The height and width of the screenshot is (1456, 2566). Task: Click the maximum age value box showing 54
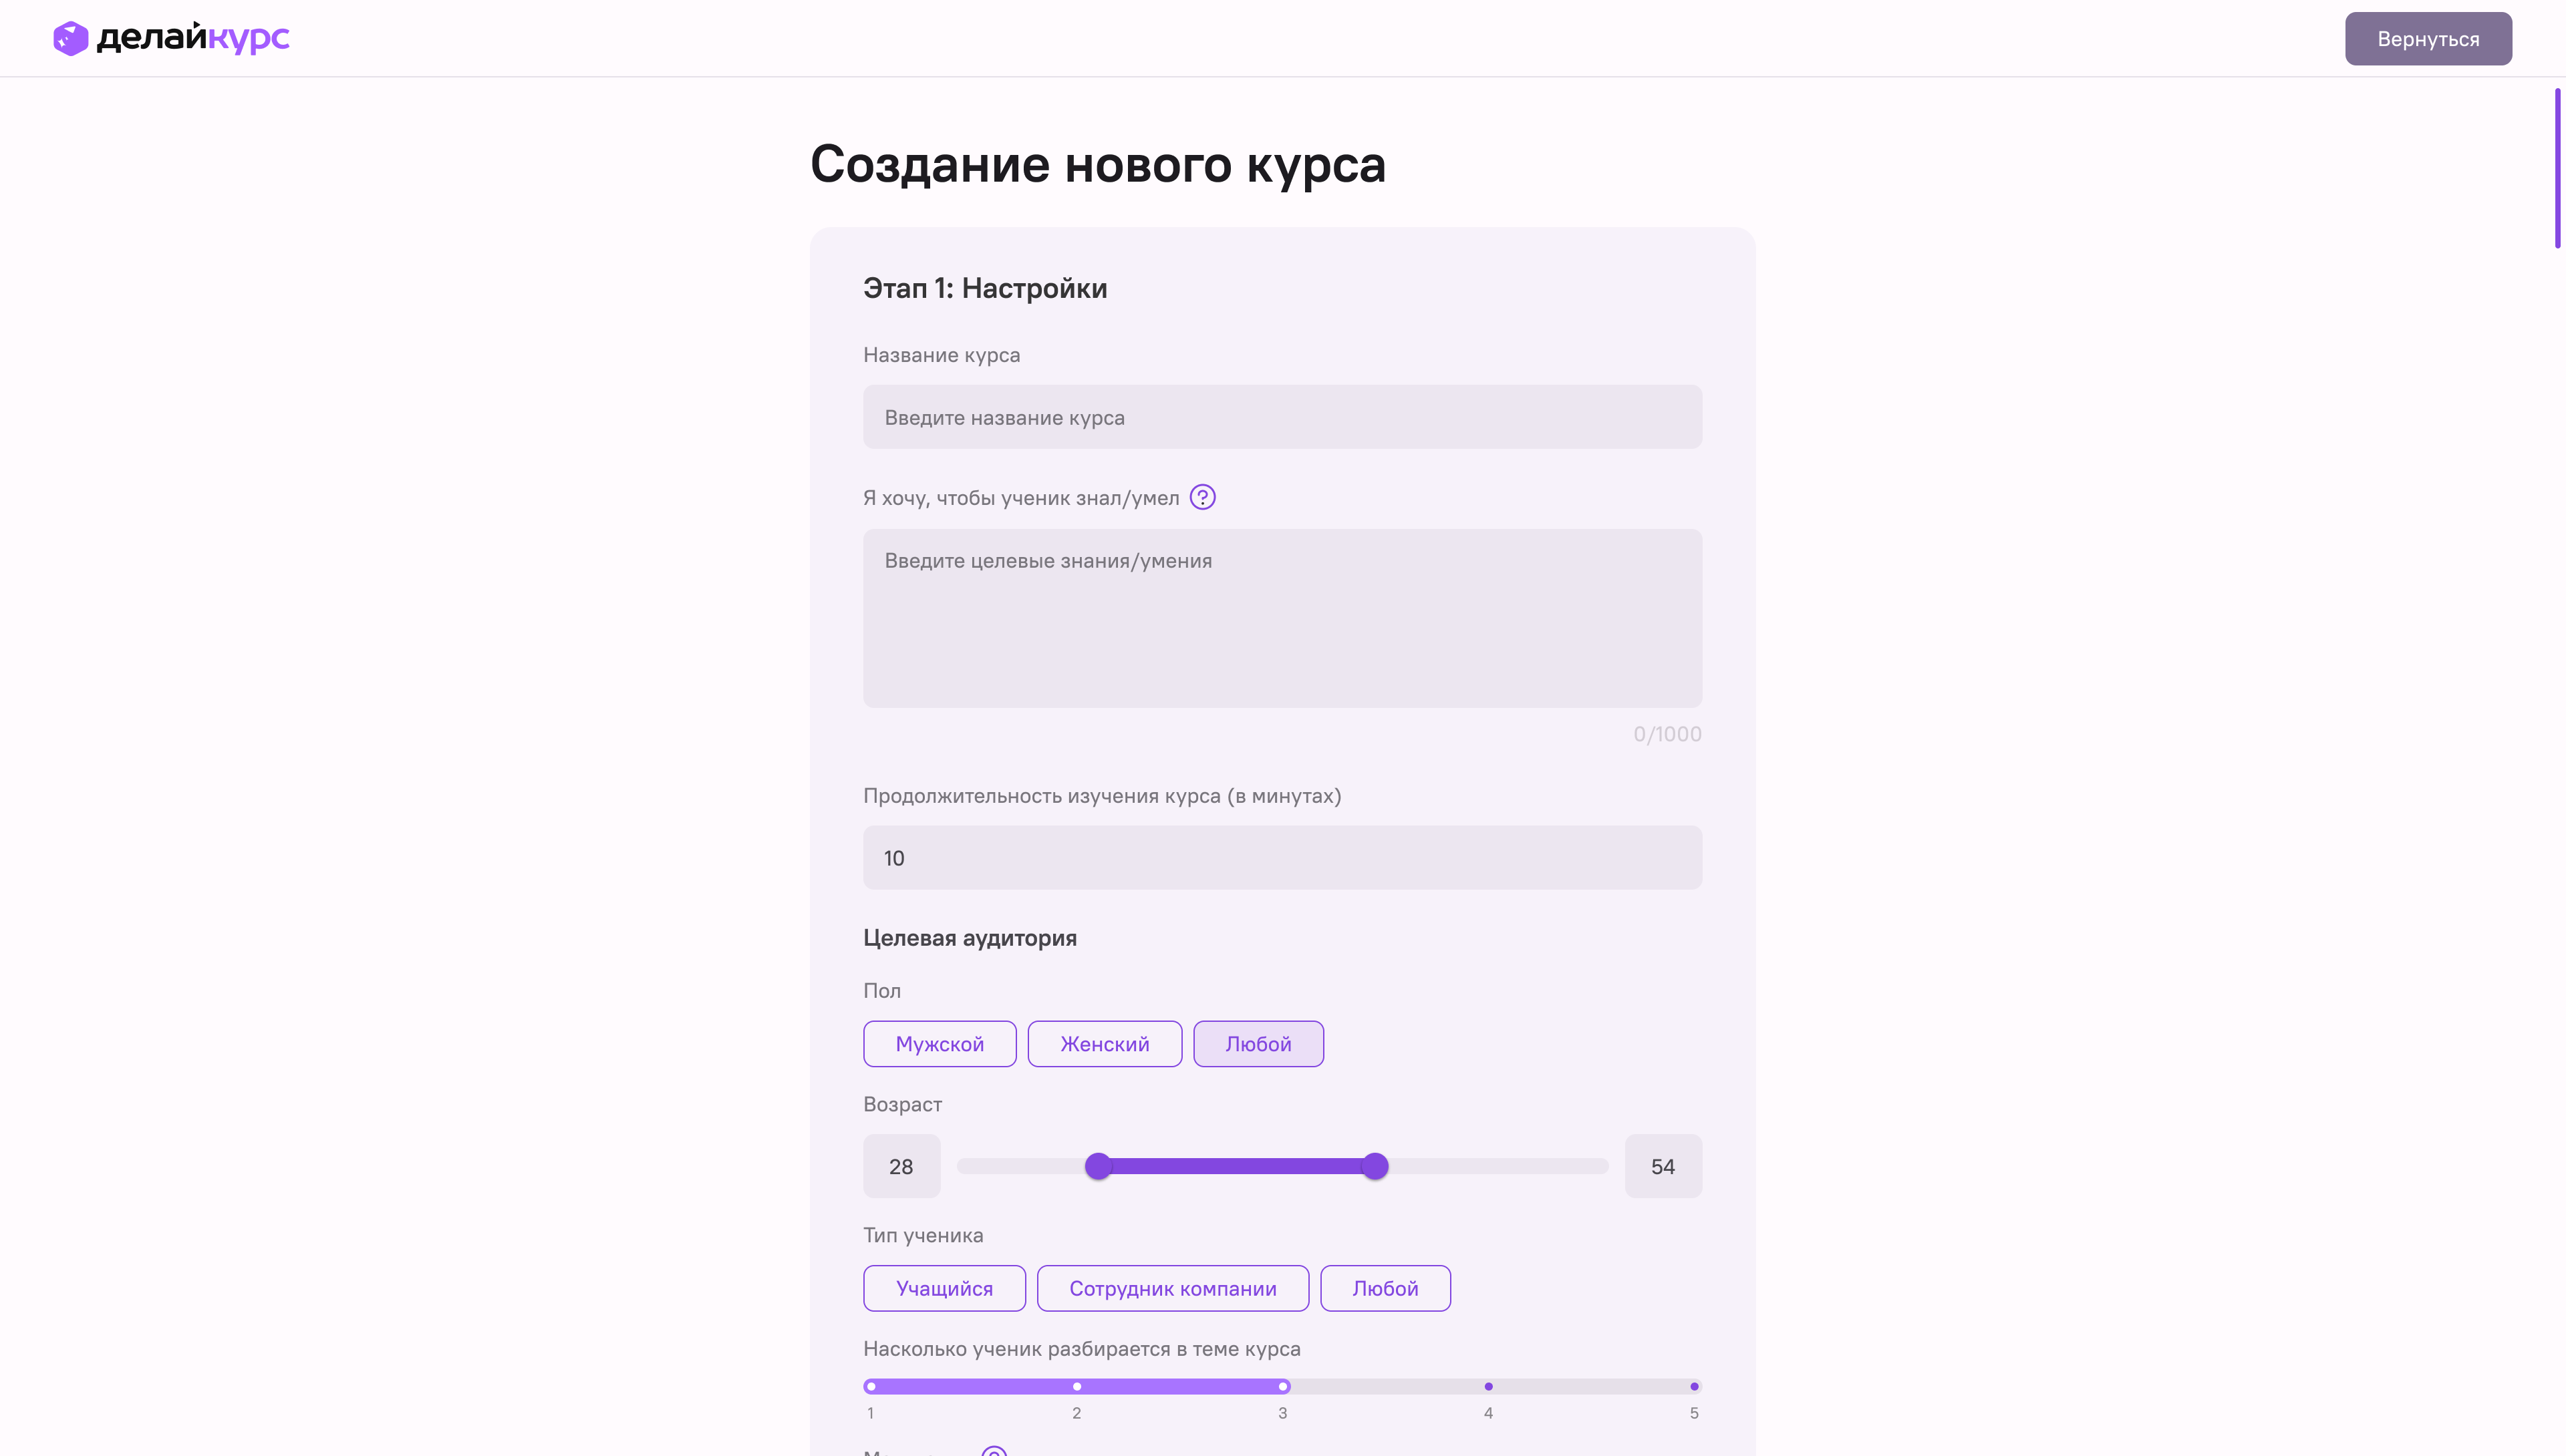pos(1663,1166)
